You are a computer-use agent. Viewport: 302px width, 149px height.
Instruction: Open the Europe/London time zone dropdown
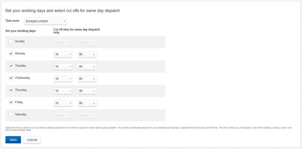point(45,21)
